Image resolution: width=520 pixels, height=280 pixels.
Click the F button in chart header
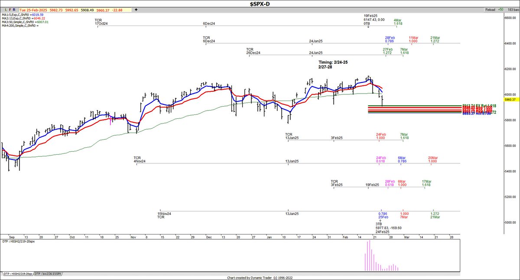pyautogui.click(x=10, y=9)
